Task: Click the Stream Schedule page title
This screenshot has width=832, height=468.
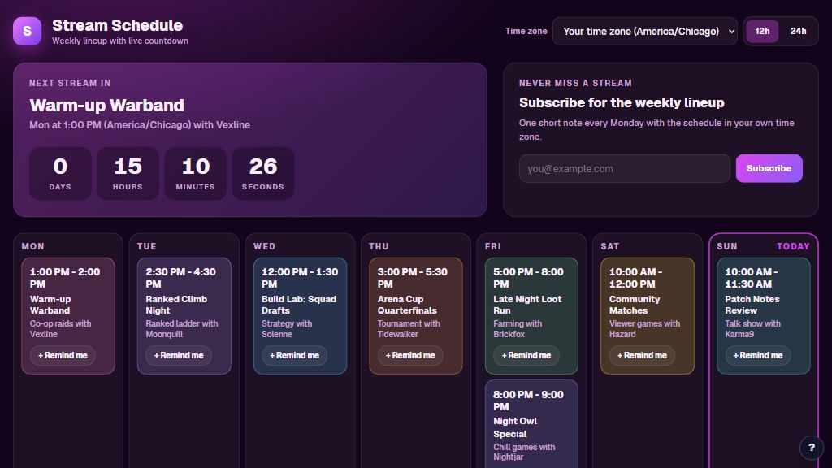Action: [x=117, y=25]
